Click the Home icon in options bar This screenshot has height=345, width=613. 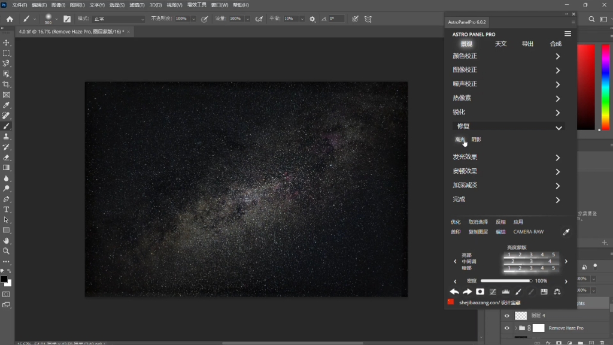(10, 19)
